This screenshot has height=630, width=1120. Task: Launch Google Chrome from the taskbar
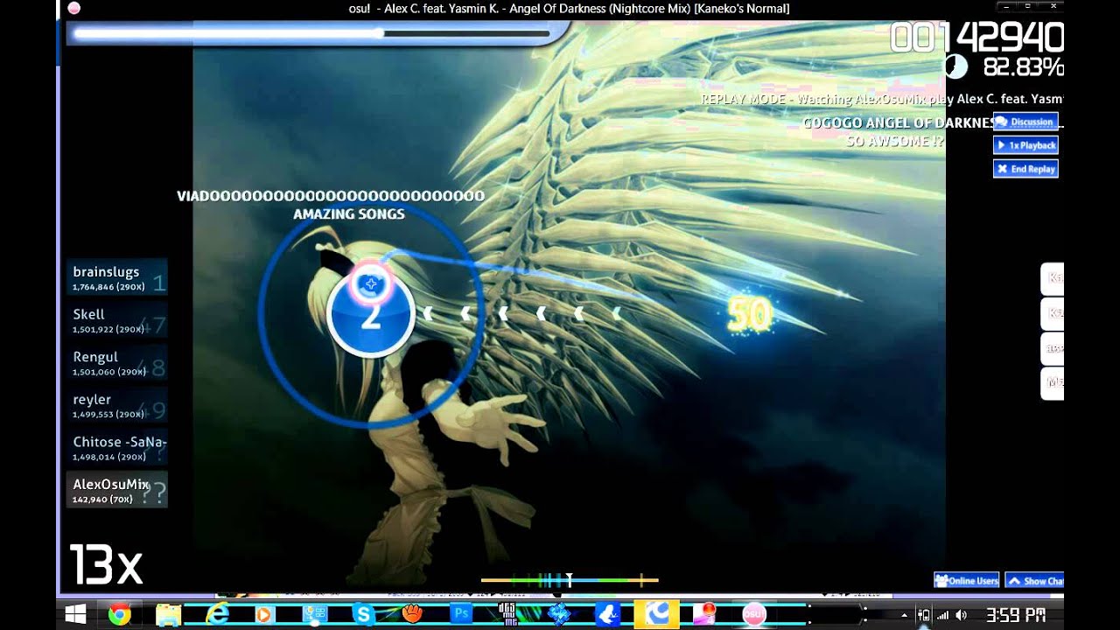119,614
